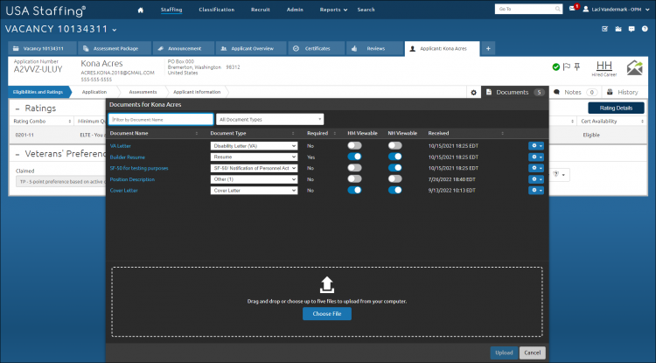Screen dimensions: 656x363
Task: Click the Upload button
Action: pyautogui.click(x=504, y=353)
